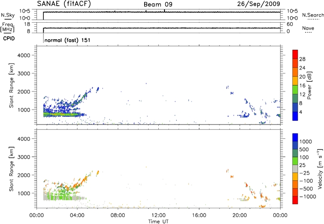Image resolution: width=324 pixels, height=224 pixels.
Task: Click the -25 value on Velocity colour bar
Action: pos(305,173)
